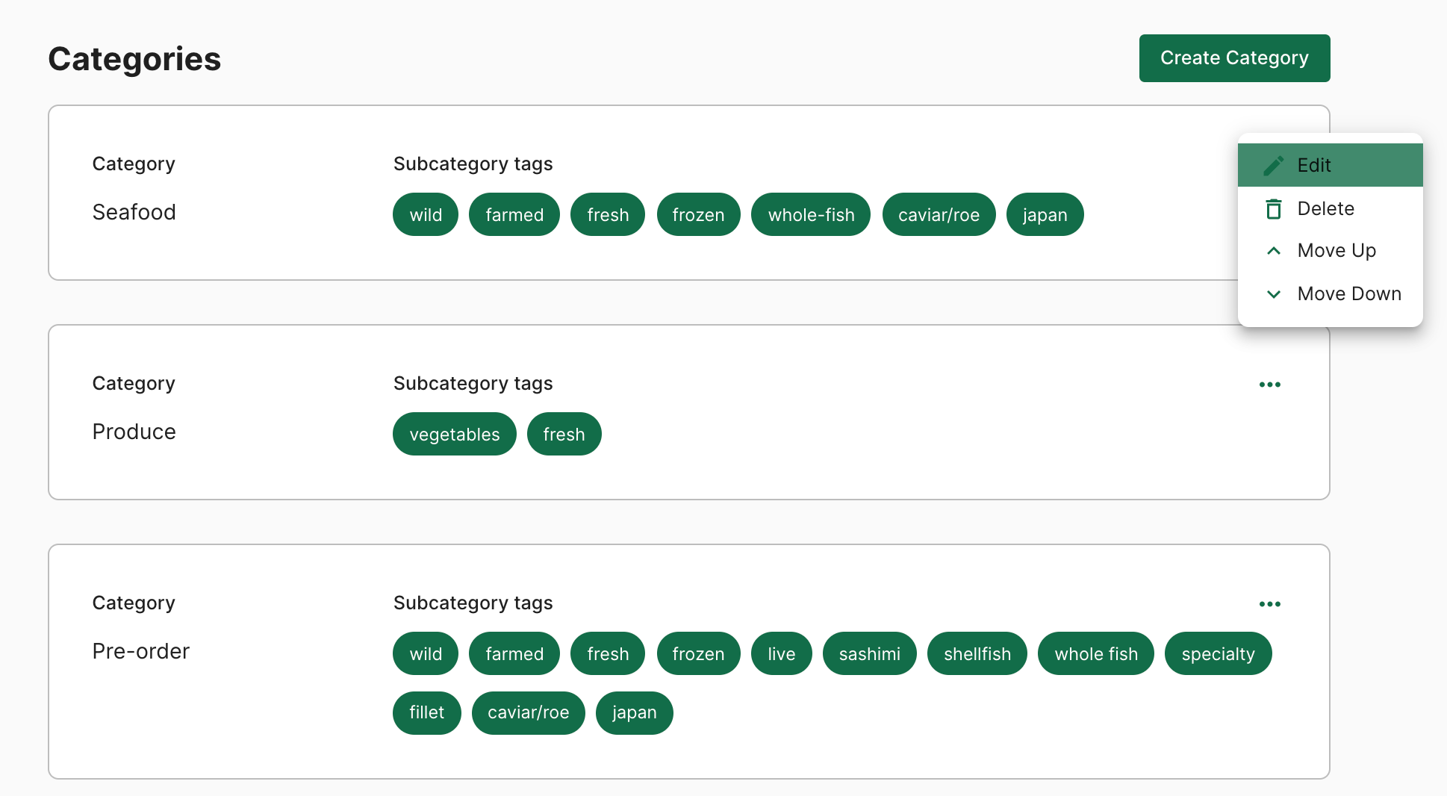
Task: Click the whole-fish tag in Seafood
Action: point(811,214)
